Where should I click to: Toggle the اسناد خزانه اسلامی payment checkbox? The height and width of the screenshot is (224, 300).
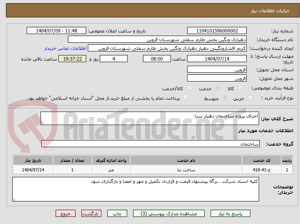185,97
